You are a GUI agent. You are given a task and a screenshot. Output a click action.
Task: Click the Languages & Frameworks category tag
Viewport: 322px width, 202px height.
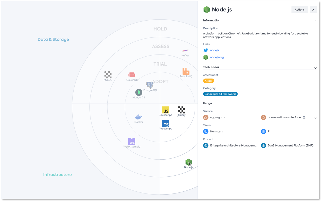tap(220, 94)
